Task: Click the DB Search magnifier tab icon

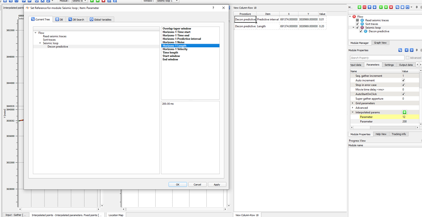Action: 70,19
